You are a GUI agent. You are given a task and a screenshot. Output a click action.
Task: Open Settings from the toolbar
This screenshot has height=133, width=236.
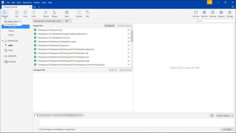point(230,14)
